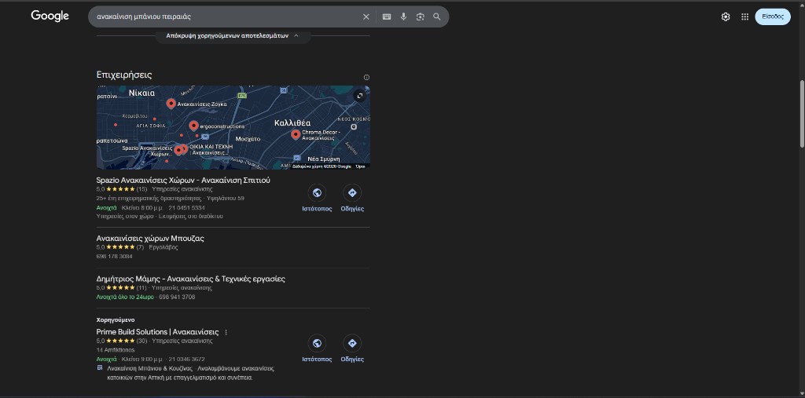Select Chroma Decor map pin

click(x=296, y=135)
